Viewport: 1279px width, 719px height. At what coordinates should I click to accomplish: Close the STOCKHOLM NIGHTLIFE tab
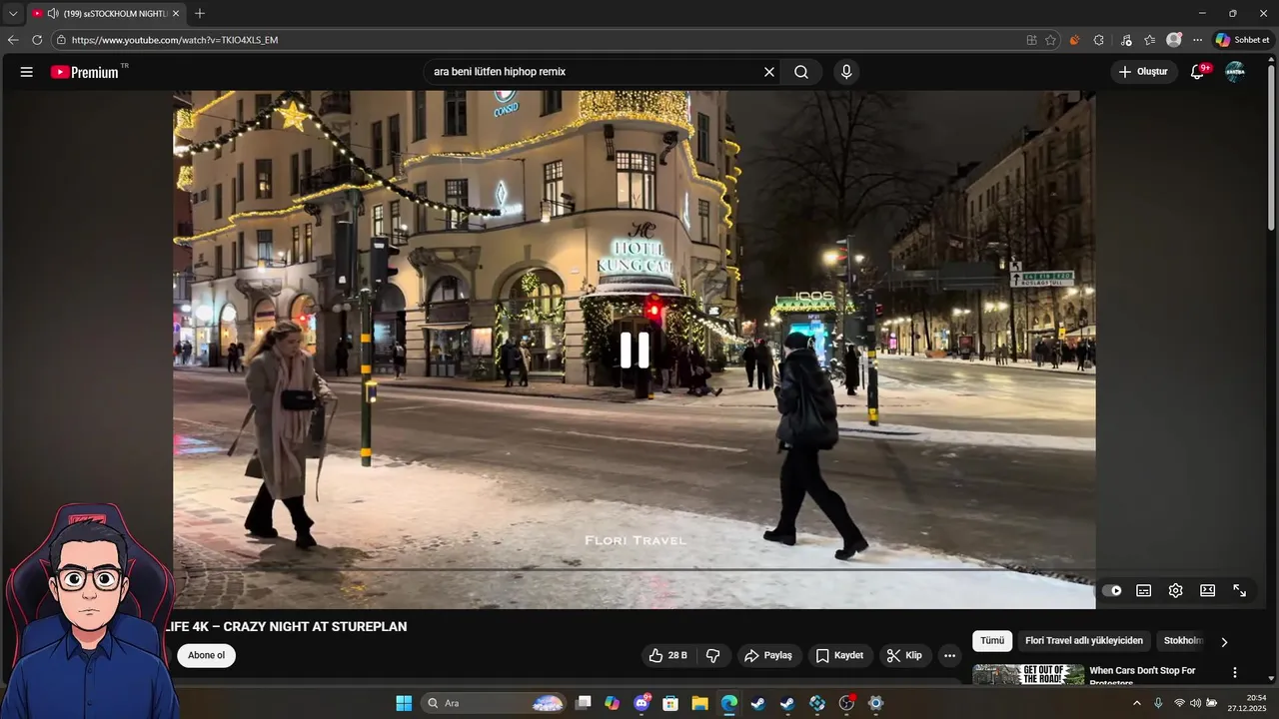tap(176, 13)
